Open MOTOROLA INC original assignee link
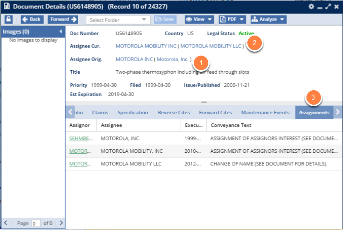The image size is (343, 230). pyautogui.click(x=134, y=59)
